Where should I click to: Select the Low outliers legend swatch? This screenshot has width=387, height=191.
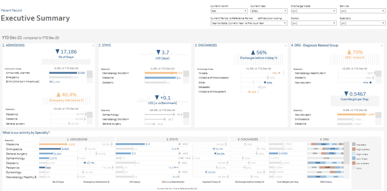pos(354,163)
